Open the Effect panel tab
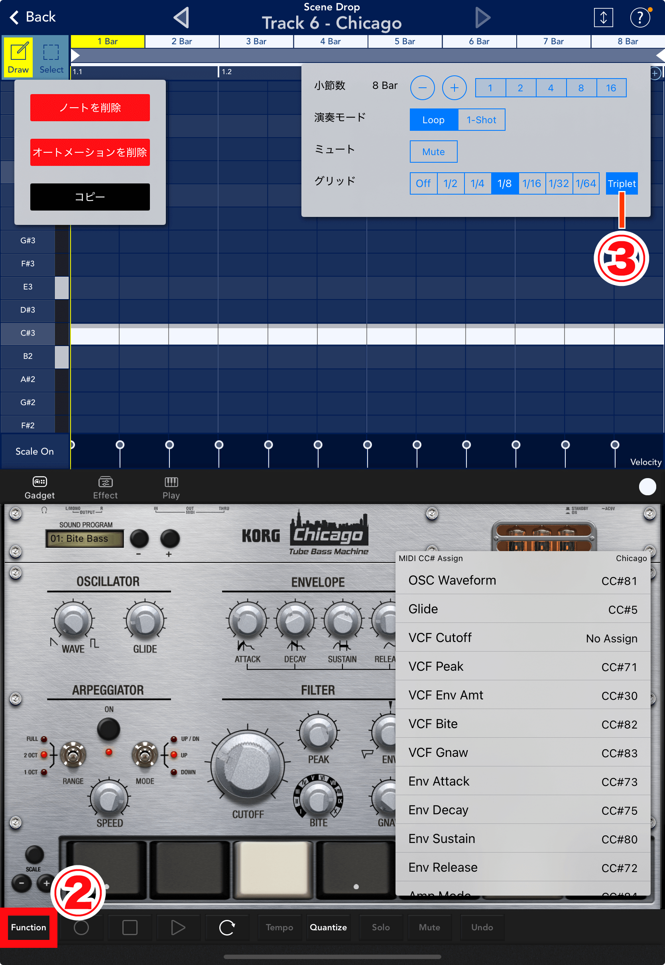This screenshot has height=965, width=665. pyautogui.click(x=105, y=488)
